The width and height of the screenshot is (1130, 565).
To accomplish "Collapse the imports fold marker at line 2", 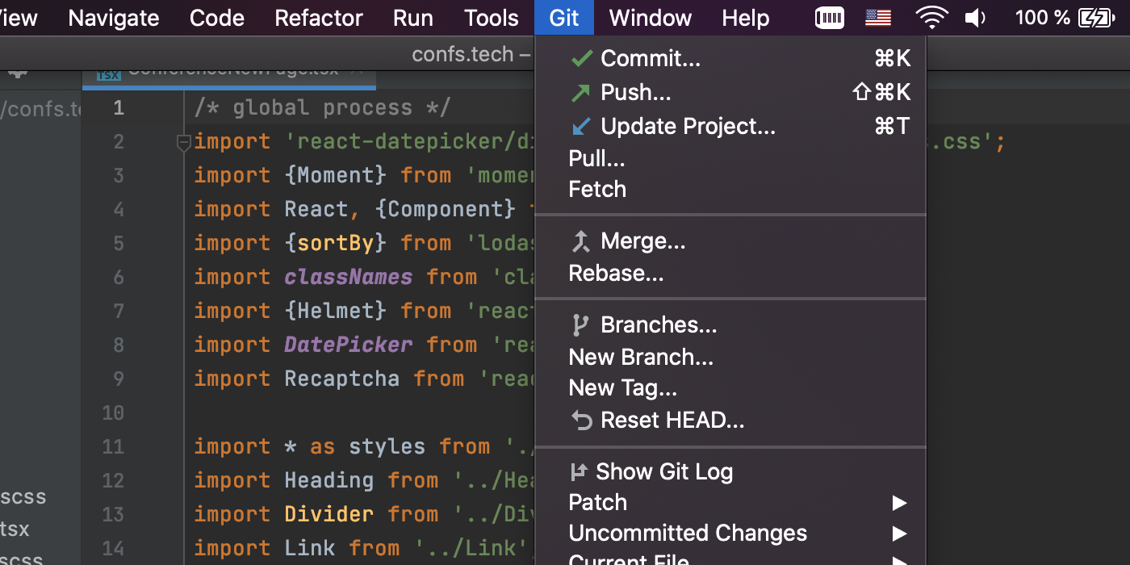I will (183, 143).
